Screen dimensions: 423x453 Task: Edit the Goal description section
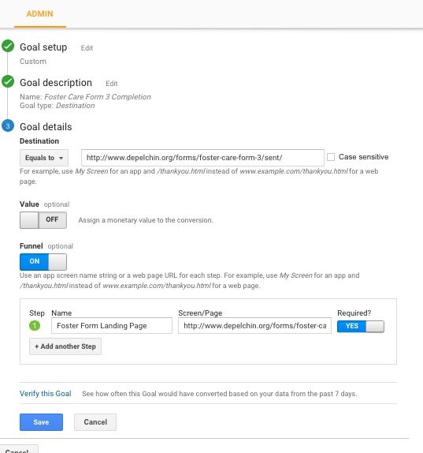coord(112,84)
